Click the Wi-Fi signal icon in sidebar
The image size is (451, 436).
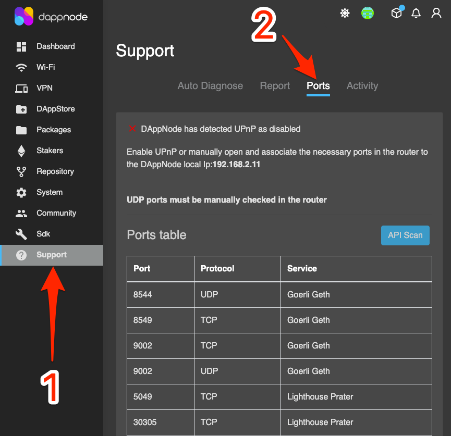[x=21, y=68]
